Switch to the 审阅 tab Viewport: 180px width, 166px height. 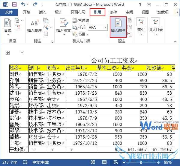(129, 12)
